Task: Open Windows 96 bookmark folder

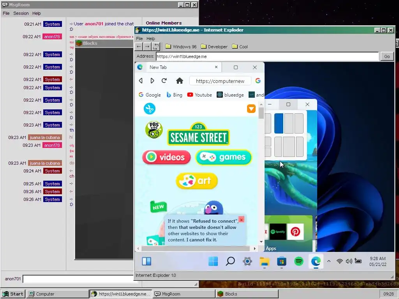Action: (181, 47)
